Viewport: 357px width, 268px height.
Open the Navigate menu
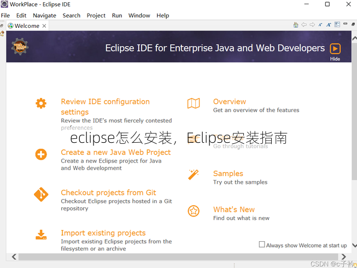[44, 15]
